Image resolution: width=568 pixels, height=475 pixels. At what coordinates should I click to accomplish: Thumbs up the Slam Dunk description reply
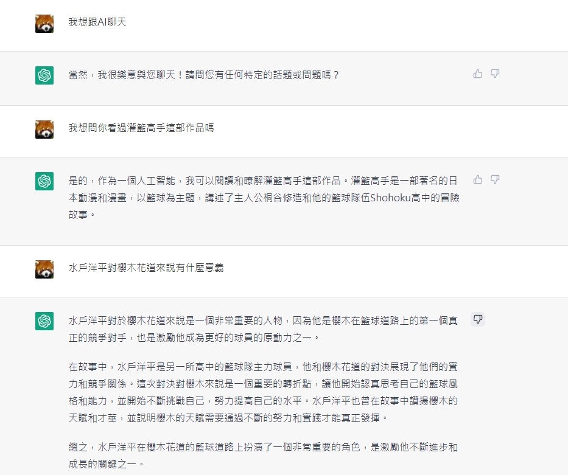(x=478, y=179)
